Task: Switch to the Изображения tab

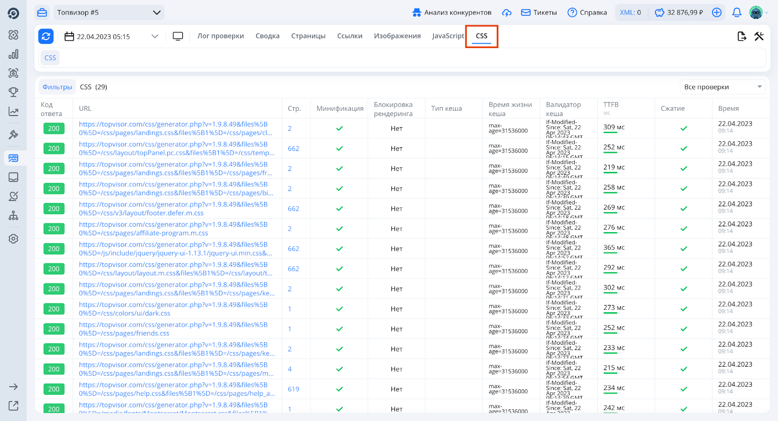Action: (397, 36)
